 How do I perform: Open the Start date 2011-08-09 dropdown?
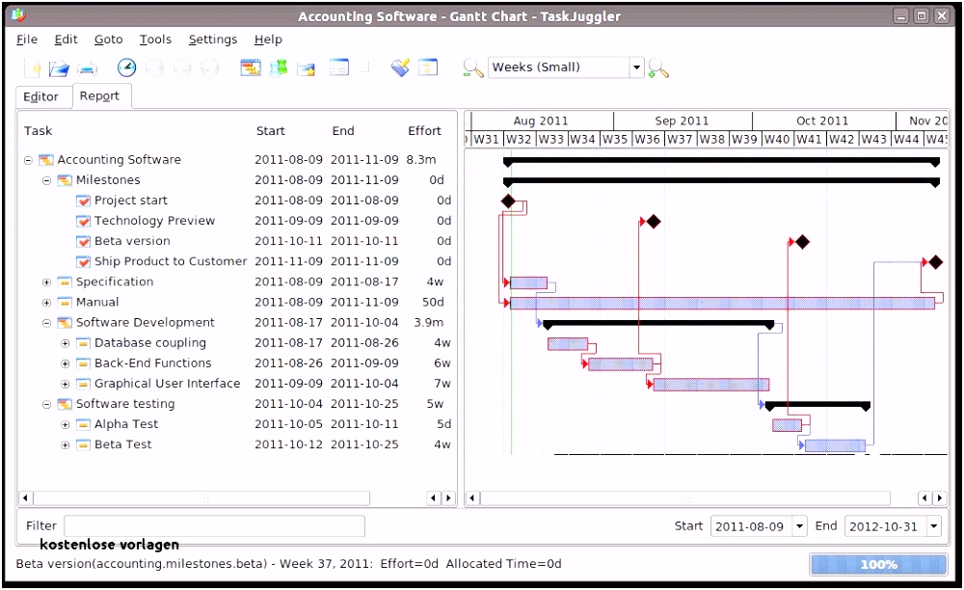[799, 526]
